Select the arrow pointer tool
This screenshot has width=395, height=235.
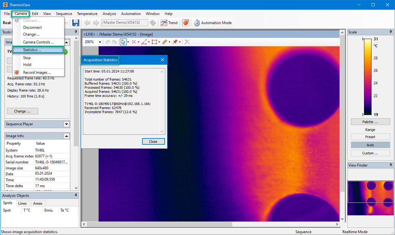(123, 42)
